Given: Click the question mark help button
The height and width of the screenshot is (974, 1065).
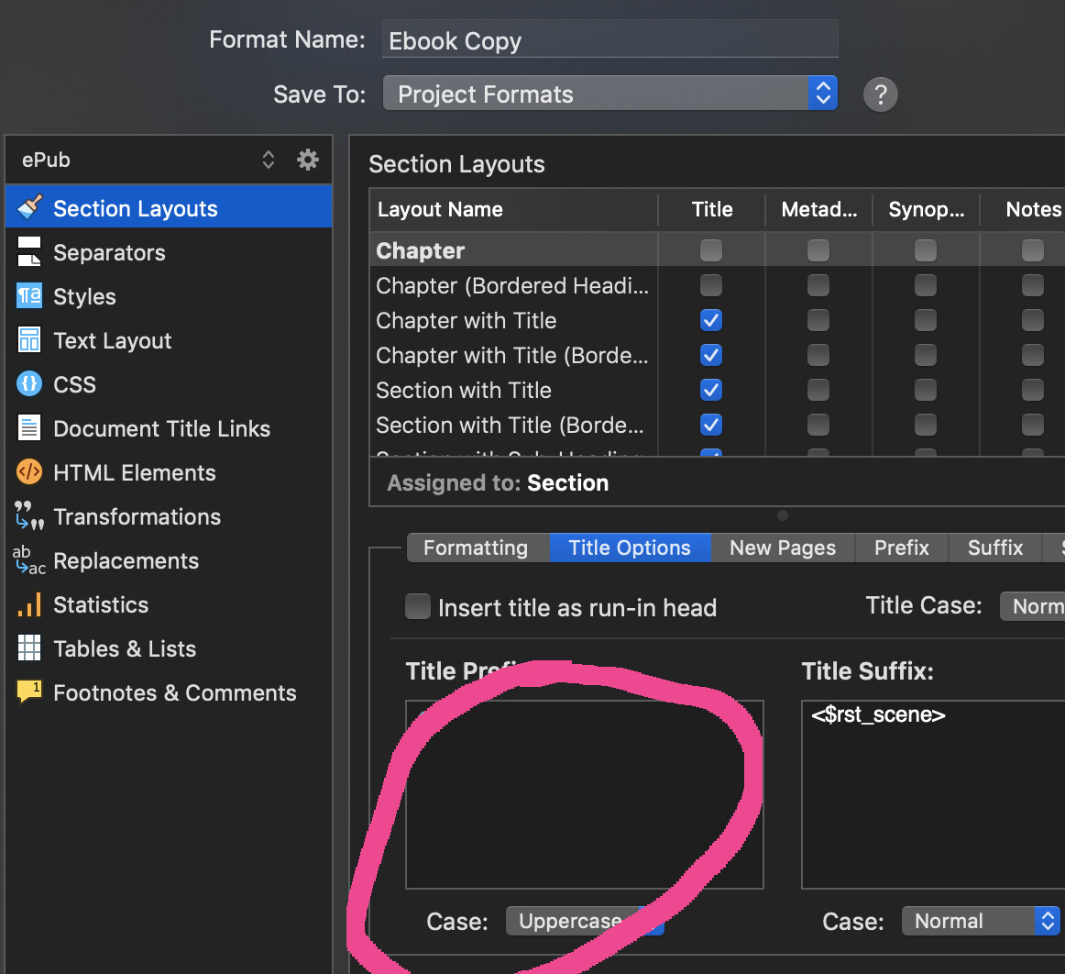Looking at the screenshot, I should click(x=880, y=94).
